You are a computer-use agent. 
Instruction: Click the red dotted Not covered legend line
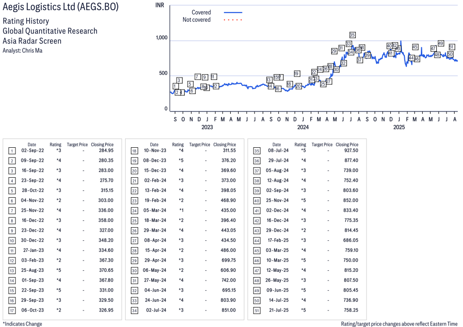233,20
